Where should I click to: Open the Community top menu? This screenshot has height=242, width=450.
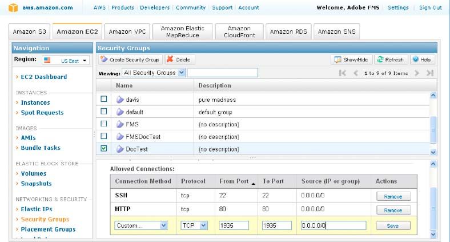(191, 7)
